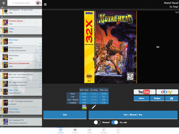The image size is (179, 134).
Task: Disable the For sale switch
Action: pos(115,122)
